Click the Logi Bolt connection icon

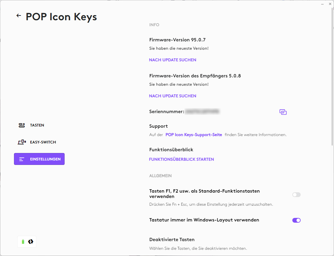point(31,242)
